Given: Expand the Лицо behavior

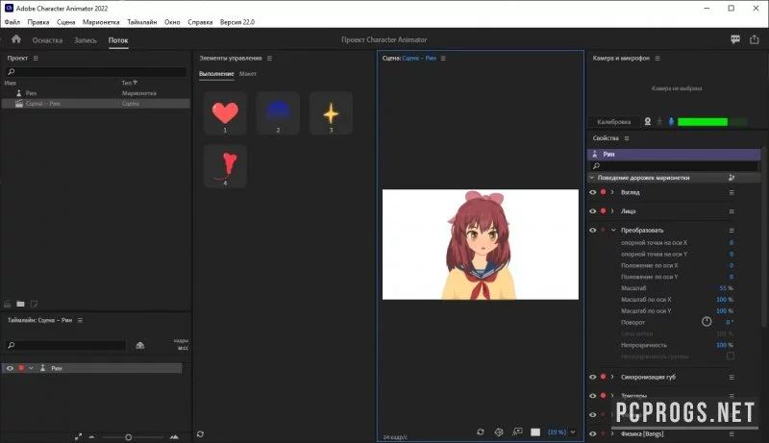Looking at the screenshot, I should (x=612, y=210).
